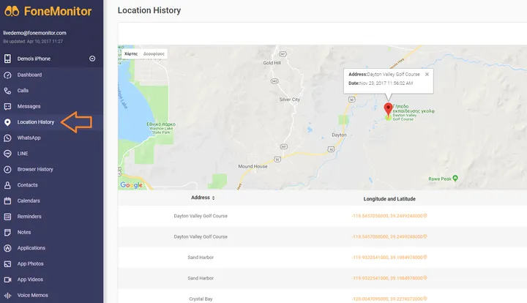Image resolution: width=527 pixels, height=303 pixels.
Task: Click the Silver City label on map
Action: pyautogui.click(x=289, y=100)
